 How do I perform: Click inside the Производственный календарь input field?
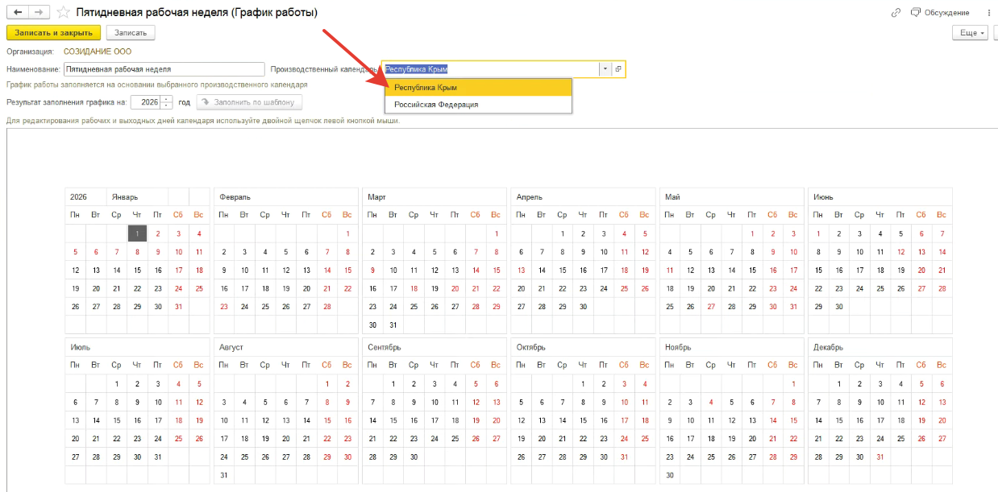490,69
